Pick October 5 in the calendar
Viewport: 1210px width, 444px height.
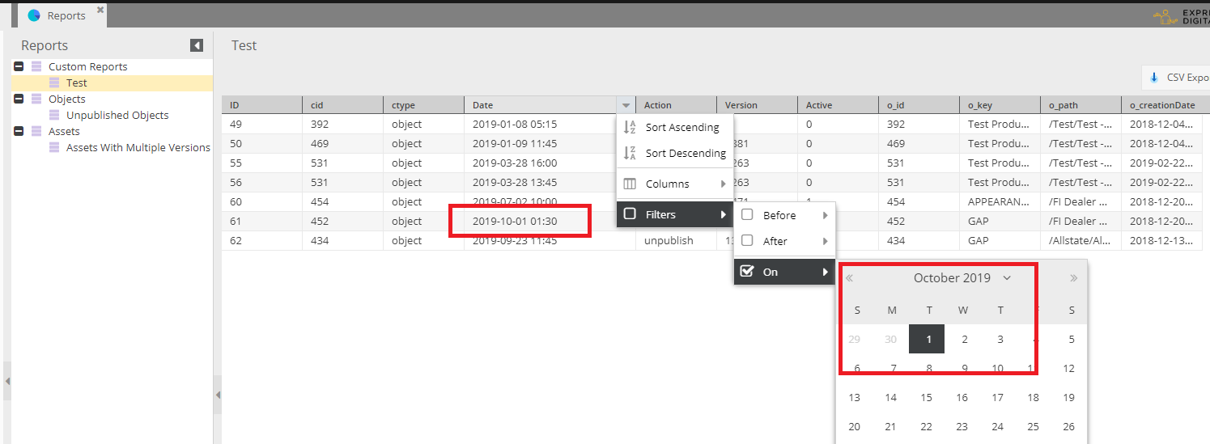coord(1072,340)
